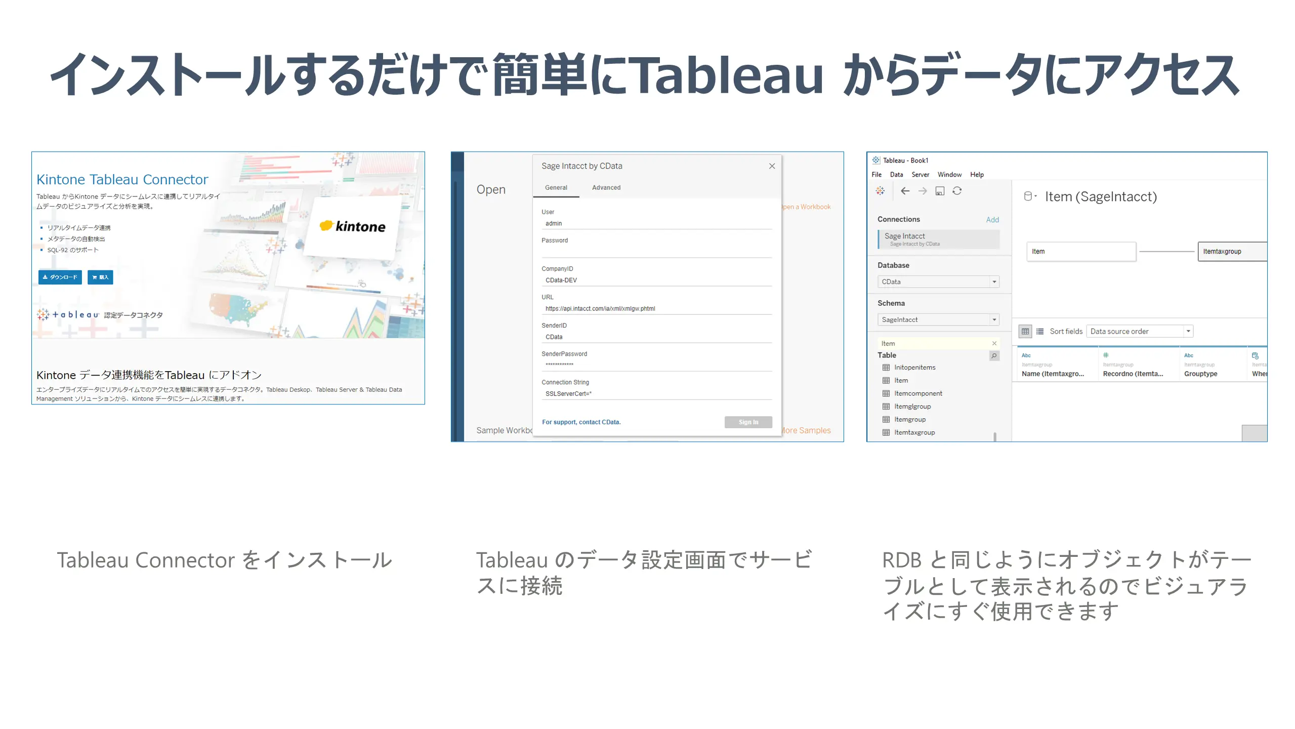Click the number type icon on the Recordno column
Image resolution: width=1295 pixels, height=729 pixels.
pos(1105,354)
